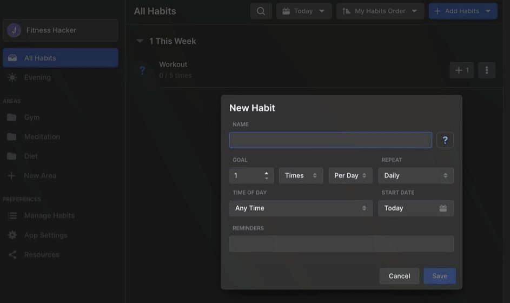Open the Times unit dropdown
This screenshot has height=303, width=510.
[301, 176]
